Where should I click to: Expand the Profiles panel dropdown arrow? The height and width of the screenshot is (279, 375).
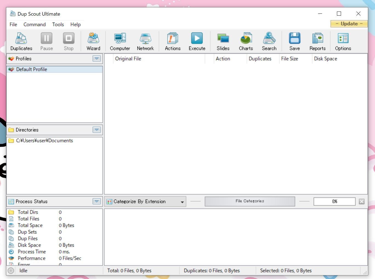(x=97, y=58)
